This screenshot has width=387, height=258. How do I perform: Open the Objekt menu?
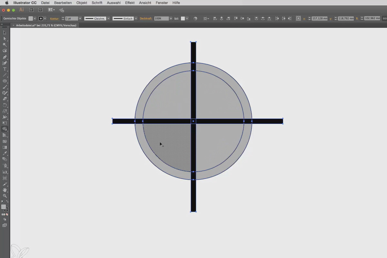tap(82, 3)
